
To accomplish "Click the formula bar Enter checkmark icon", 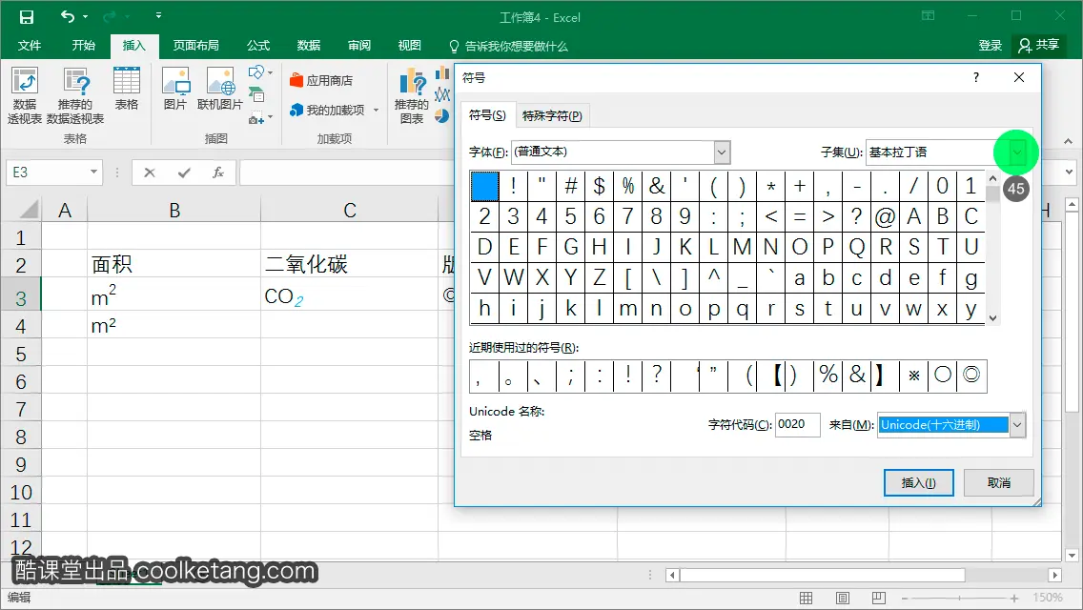I will (184, 172).
